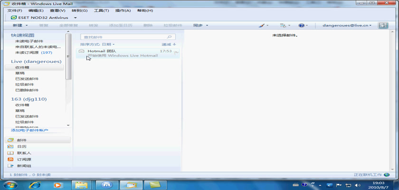Click the ESET NOD32 Antivirus icon
The width and height of the screenshot is (399, 190).
point(14,18)
